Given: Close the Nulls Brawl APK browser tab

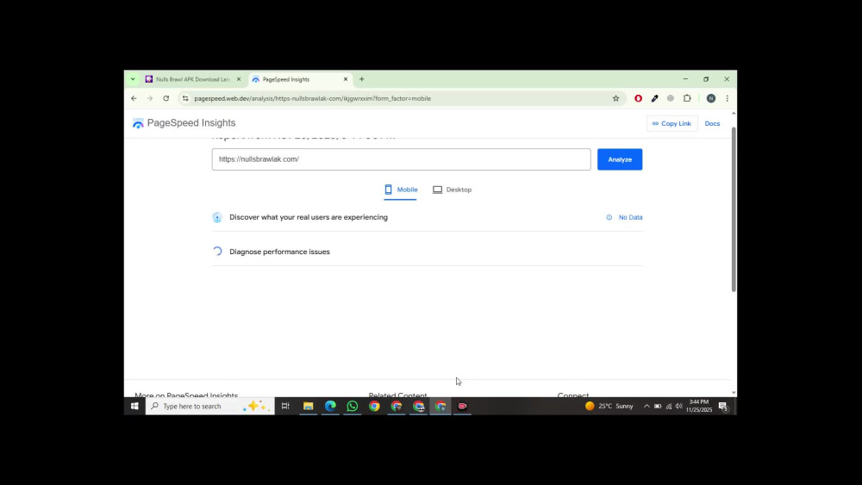Looking at the screenshot, I should [x=239, y=79].
